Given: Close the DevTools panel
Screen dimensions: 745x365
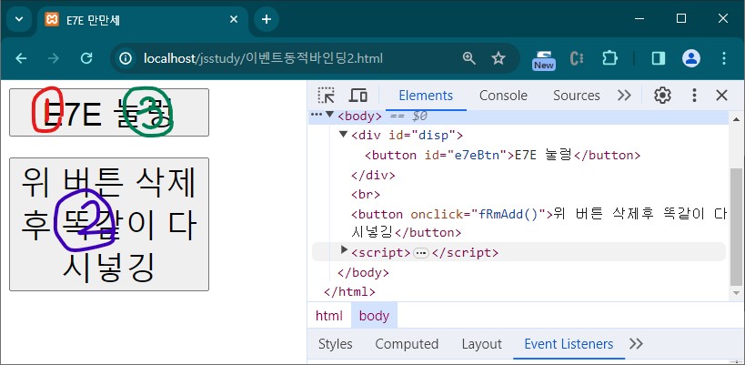Looking at the screenshot, I should pyautogui.click(x=721, y=96).
